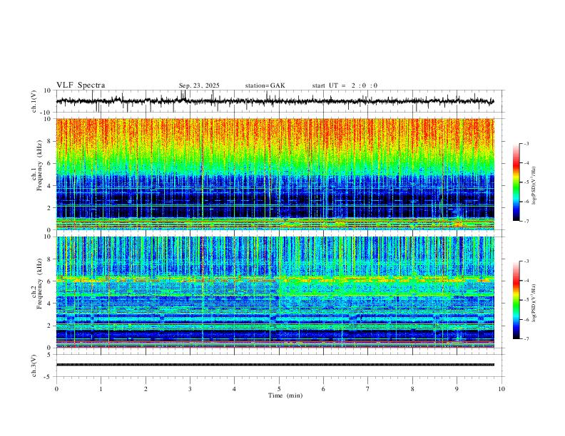Click the upper 'log(PSD)(V²/Hz)' label
Image resolution: width=565 pixels, height=436 pixels.
534,186
